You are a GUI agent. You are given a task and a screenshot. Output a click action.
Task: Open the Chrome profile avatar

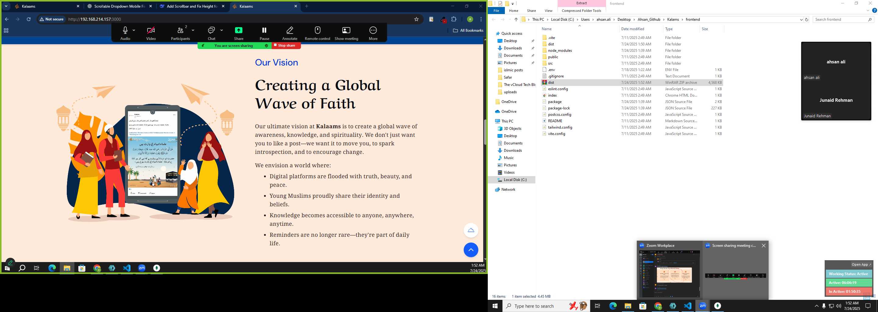coord(470,19)
